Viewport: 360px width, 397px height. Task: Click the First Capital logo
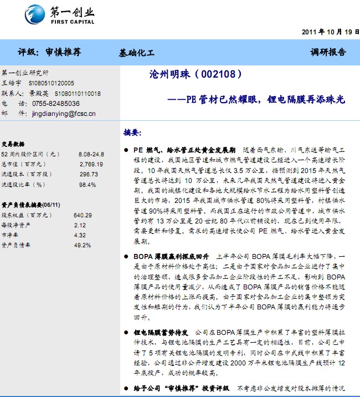60,14
